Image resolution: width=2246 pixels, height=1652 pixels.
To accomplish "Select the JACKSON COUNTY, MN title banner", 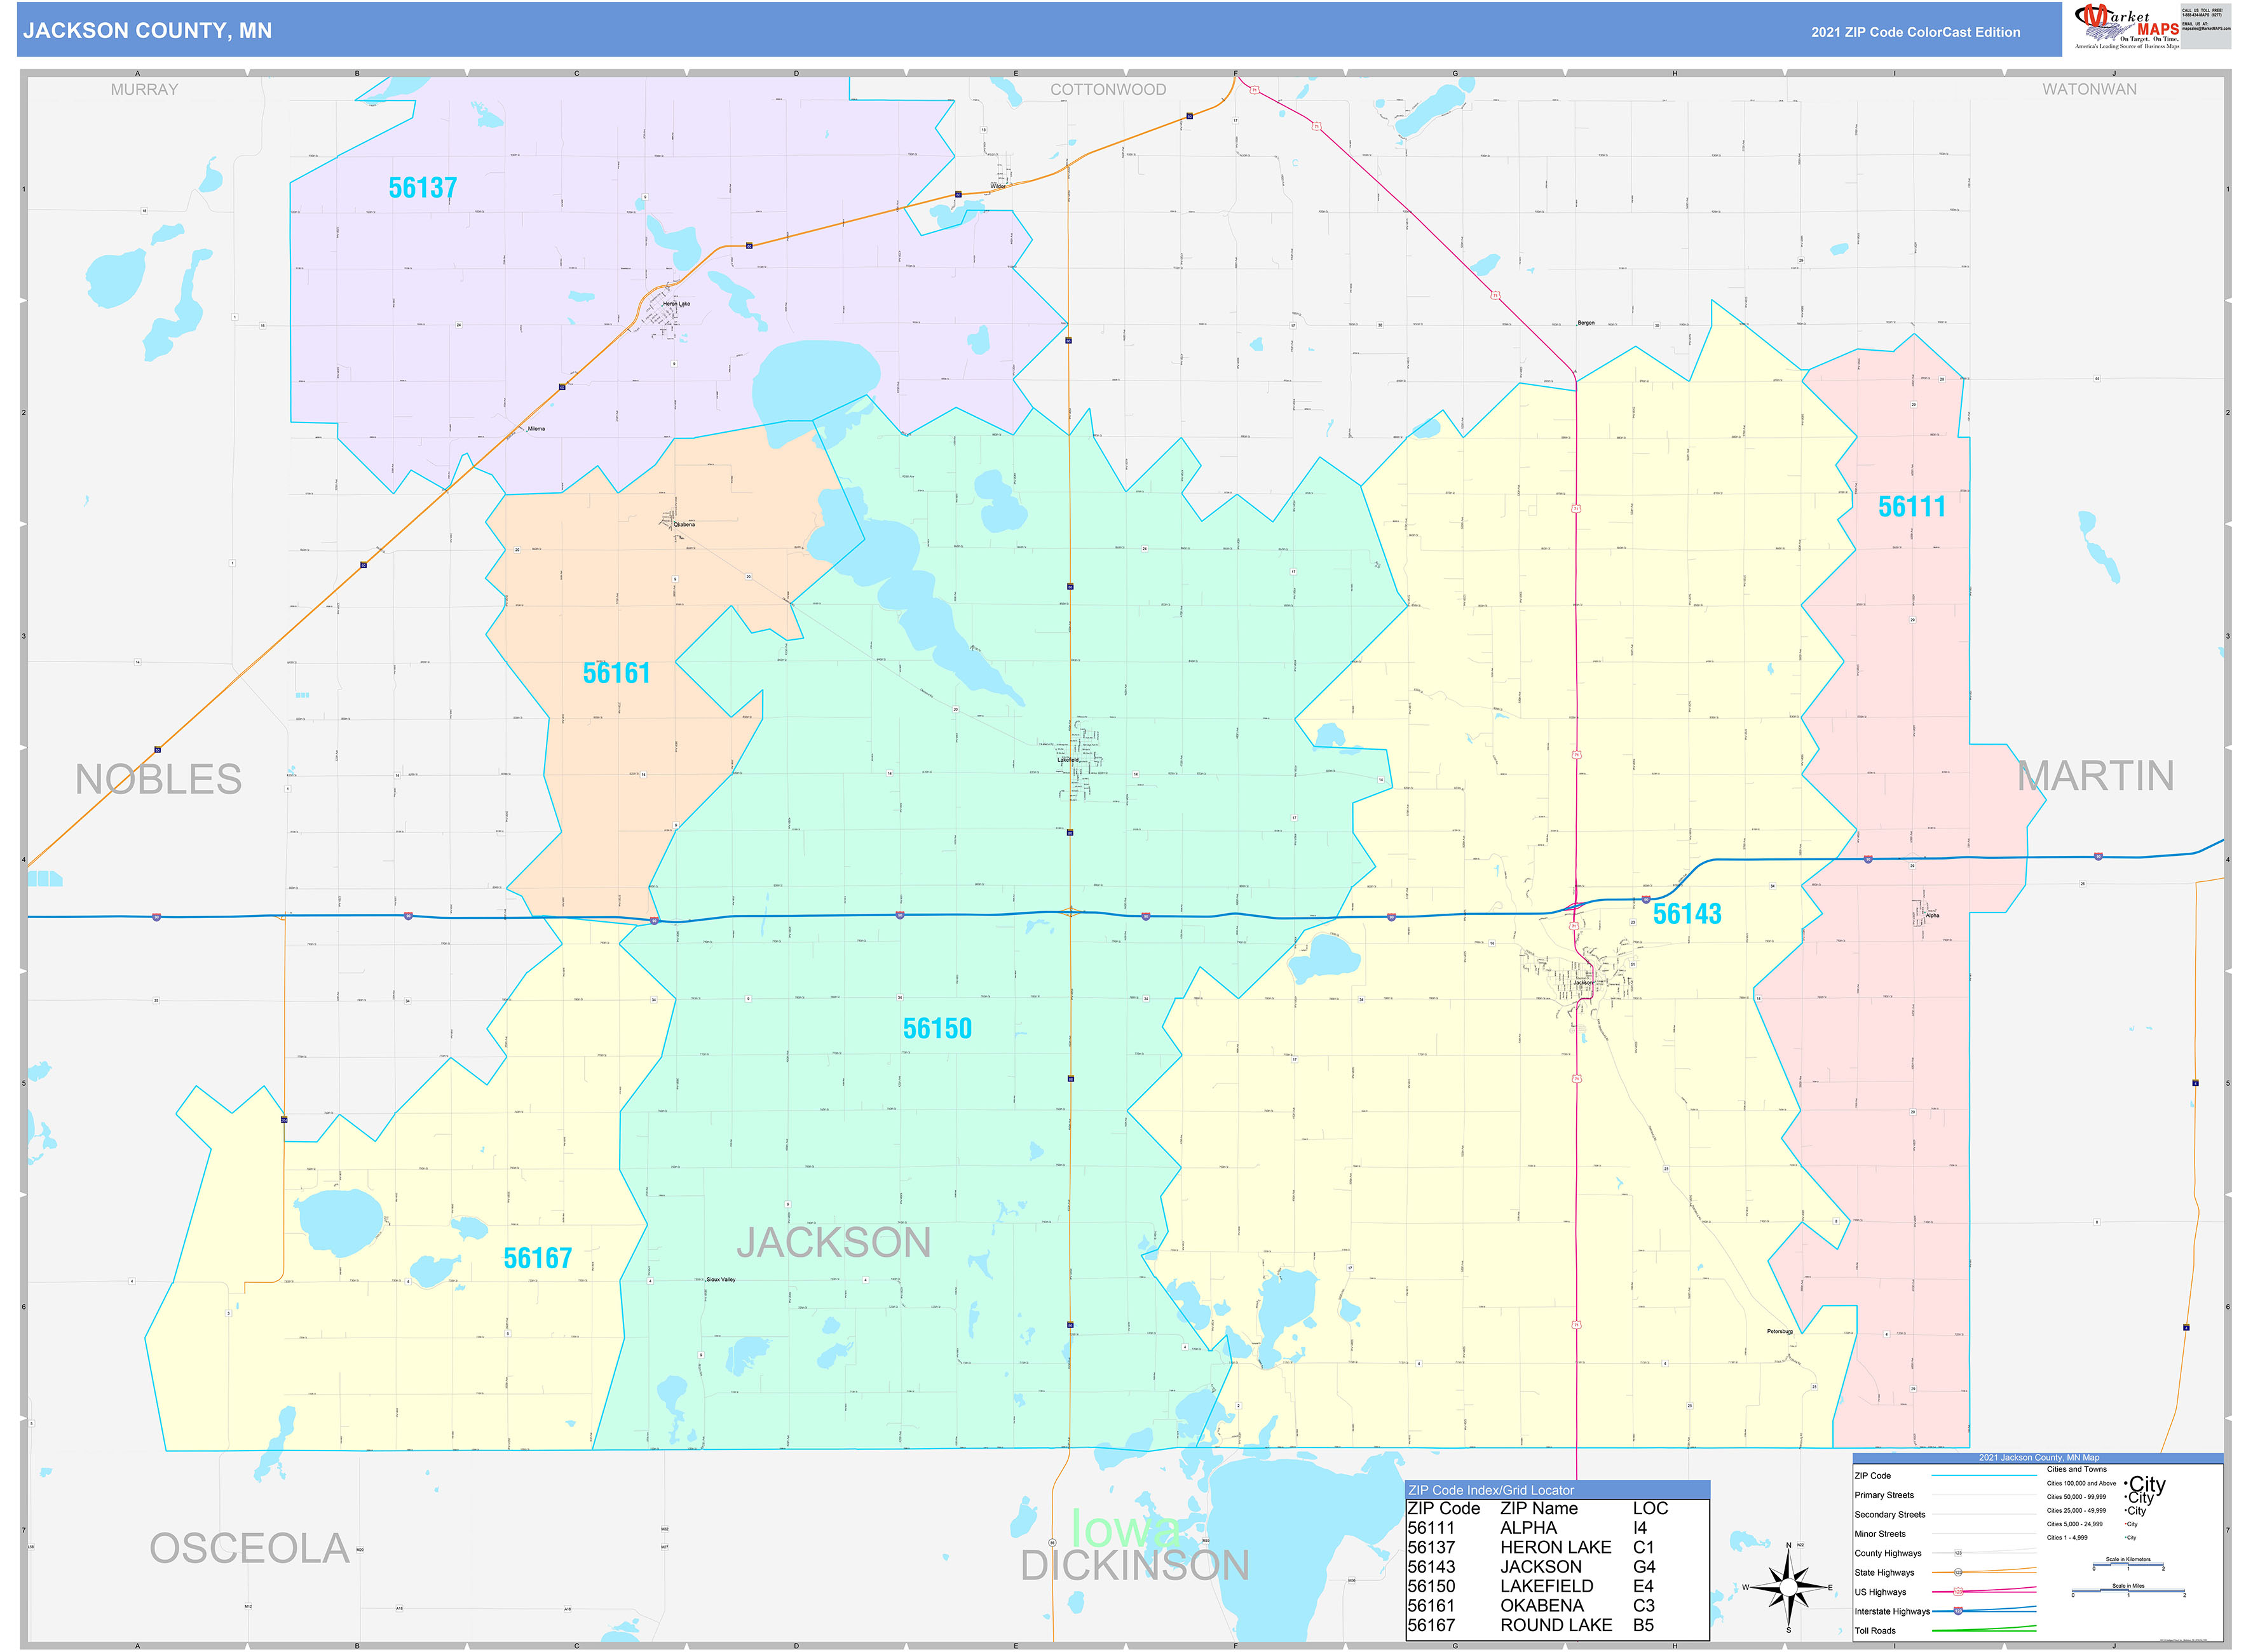I will pyautogui.click(x=148, y=31).
